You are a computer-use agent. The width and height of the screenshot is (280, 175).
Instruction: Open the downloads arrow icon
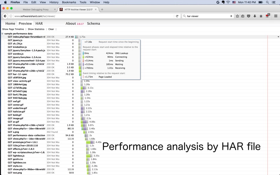(x=255, y=16)
